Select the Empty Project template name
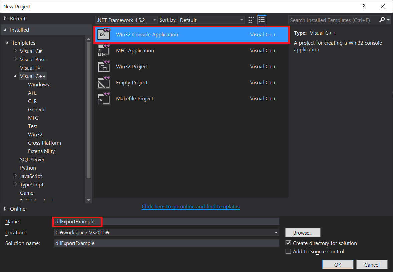The image size is (393, 272). click(x=131, y=83)
